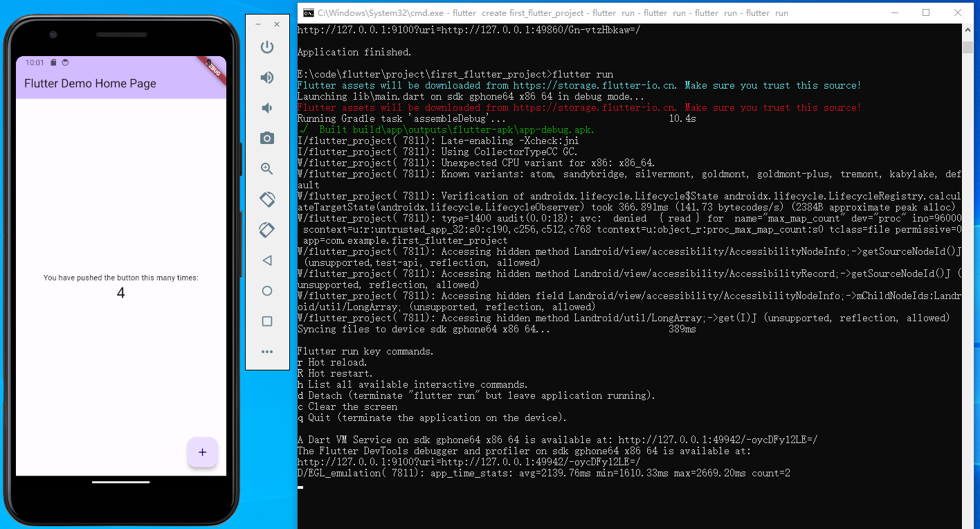Click 'h List all available interactive commands.' line
Viewport: 980px width, 529px height.
pos(412,384)
